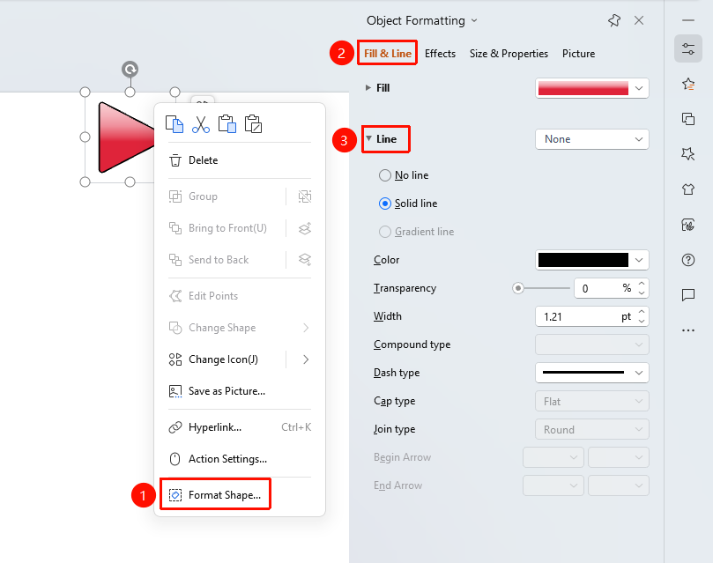Image resolution: width=713 pixels, height=563 pixels.
Task: Select the Solid line radio button
Action: point(384,204)
